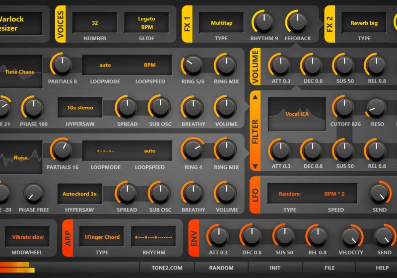Image resolution: width=397 pixels, height=278 pixels.
Task: Click the filter RESO knob
Action: pyautogui.click(x=376, y=108)
